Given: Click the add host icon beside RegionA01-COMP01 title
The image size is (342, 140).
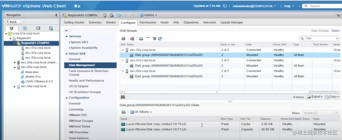Looking at the screenshot, I should tap(104, 15).
